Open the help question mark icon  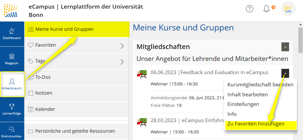(250, 9)
